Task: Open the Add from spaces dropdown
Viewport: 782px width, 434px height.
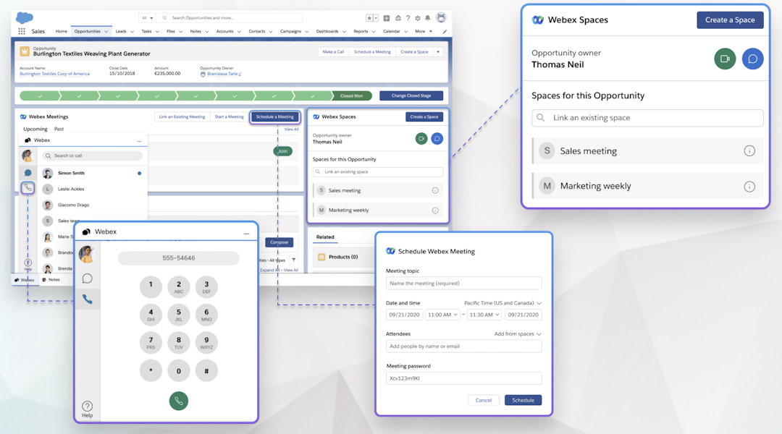Action: pyautogui.click(x=518, y=334)
